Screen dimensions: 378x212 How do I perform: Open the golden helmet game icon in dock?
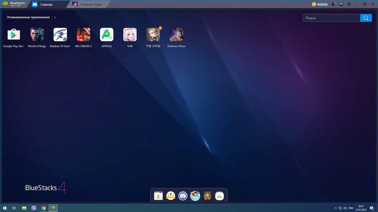208,196
